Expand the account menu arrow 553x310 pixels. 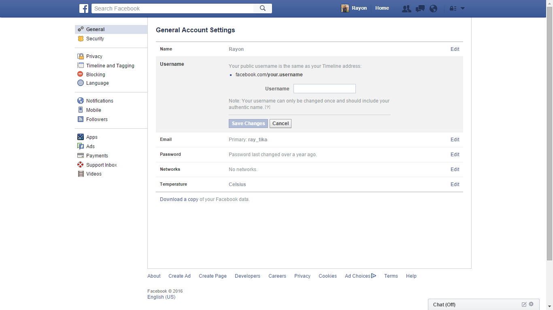point(463,8)
